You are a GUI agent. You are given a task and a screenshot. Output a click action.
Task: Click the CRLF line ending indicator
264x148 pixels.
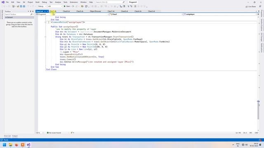tap(257, 133)
